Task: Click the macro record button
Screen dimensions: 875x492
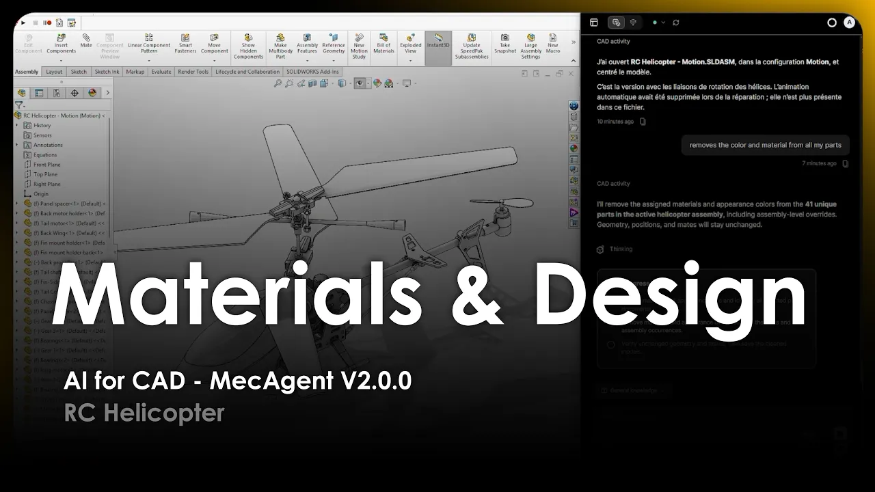Action: pyautogui.click(x=47, y=23)
